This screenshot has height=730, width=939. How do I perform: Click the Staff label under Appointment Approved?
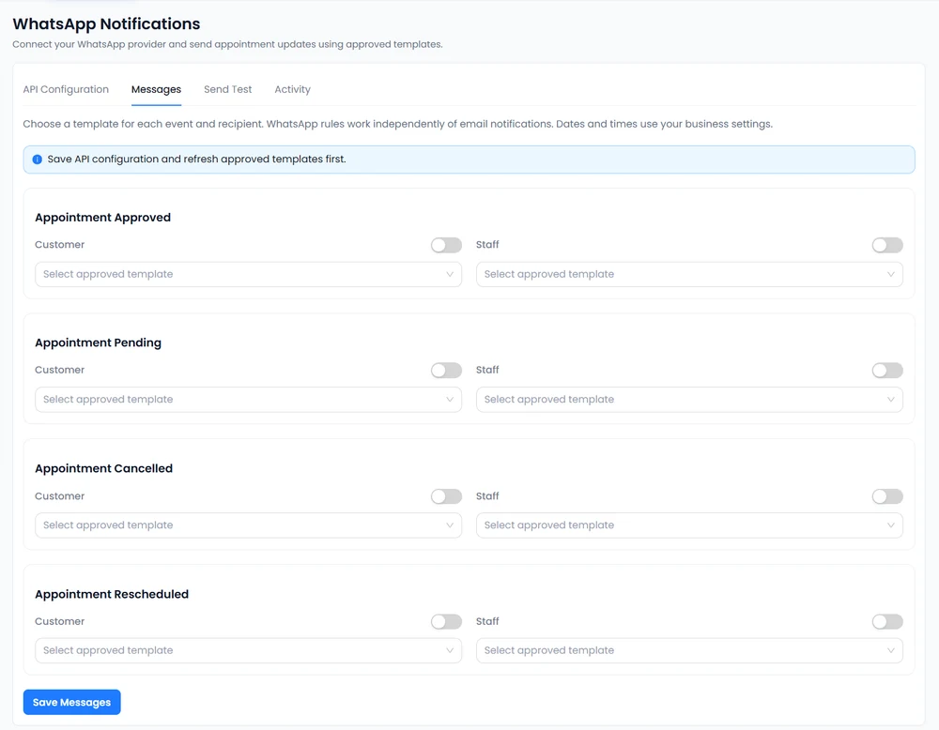tap(487, 245)
